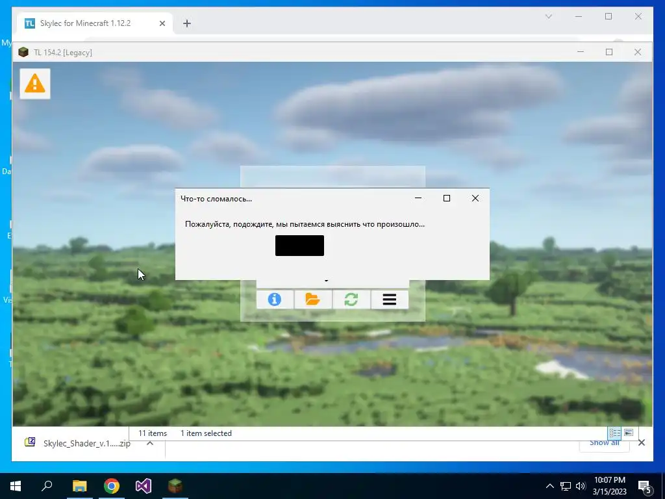Close the Skylec browser tab
The image size is (665, 499).
[x=162, y=23]
